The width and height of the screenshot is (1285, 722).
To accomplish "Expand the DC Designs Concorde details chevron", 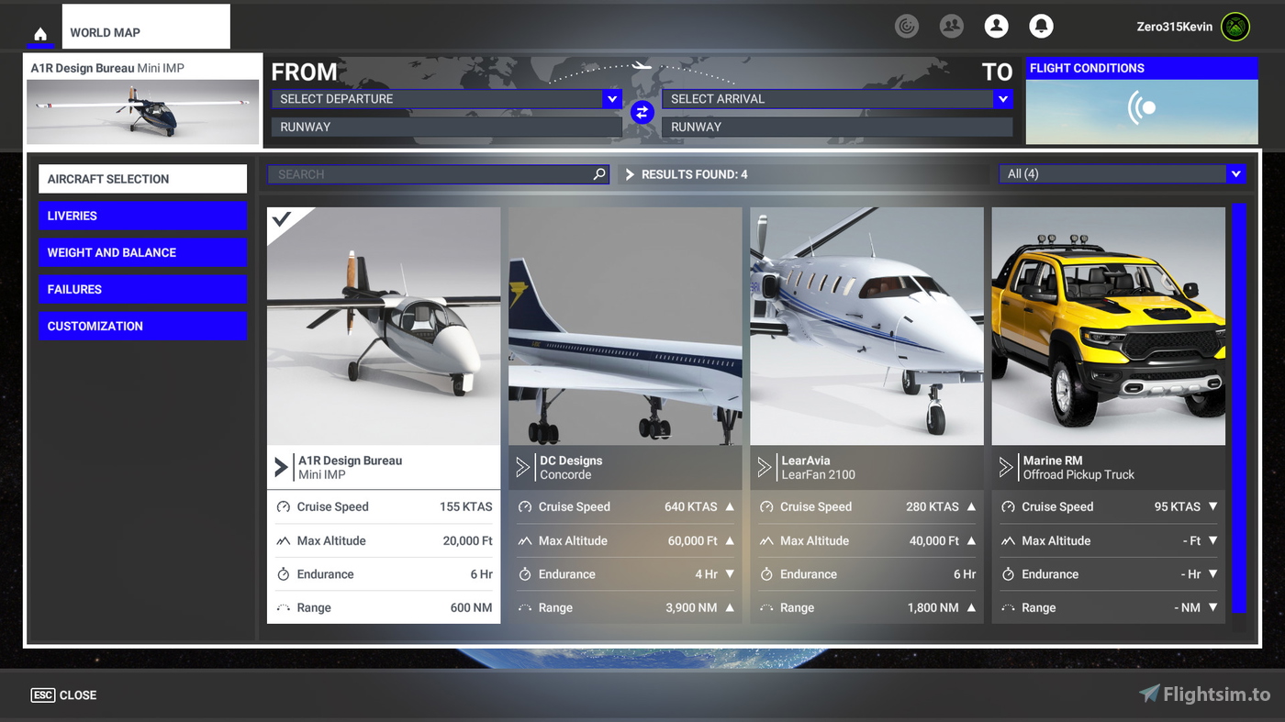I will pos(522,467).
